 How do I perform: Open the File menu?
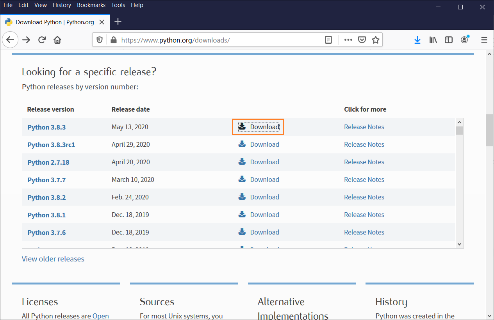click(x=8, y=5)
